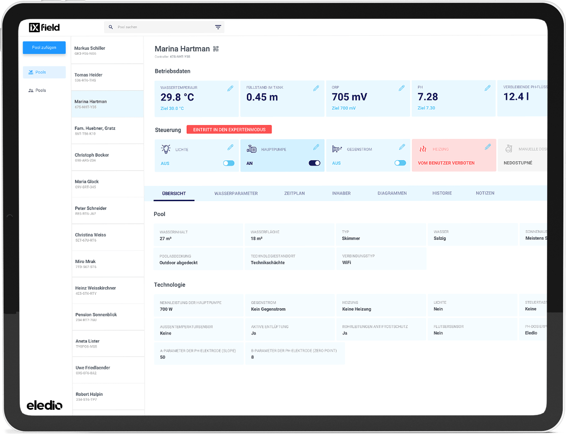Go to the Zeitplan tab
Image resolution: width=566 pixels, height=434 pixels.
pyautogui.click(x=294, y=193)
